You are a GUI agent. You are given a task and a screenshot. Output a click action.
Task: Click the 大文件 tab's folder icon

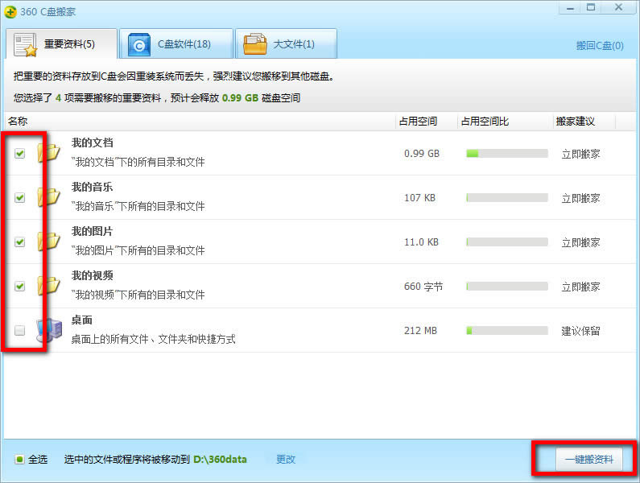coord(255,44)
